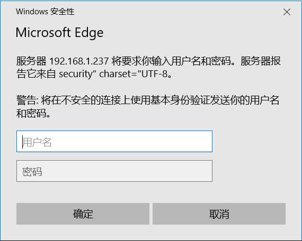Image resolution: width=302 pixels, height=241 pixels.
Task: Click the 服务器报 text at line end
Action: (261, 61)
